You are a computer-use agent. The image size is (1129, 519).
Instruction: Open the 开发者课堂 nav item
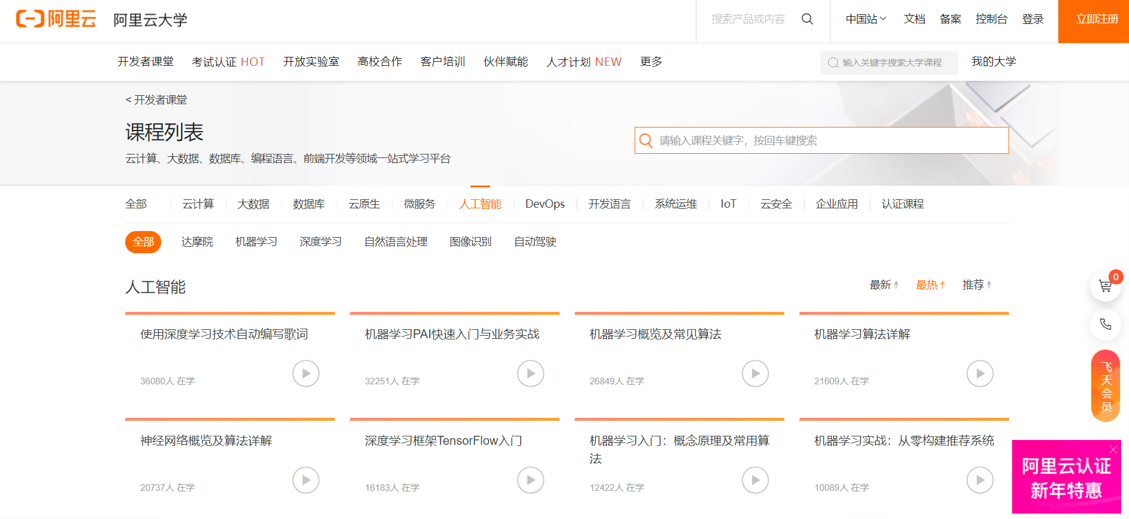tap(146, 62)
